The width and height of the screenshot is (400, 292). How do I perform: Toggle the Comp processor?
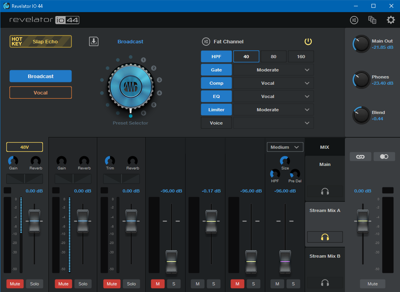[x=216, y=83]
